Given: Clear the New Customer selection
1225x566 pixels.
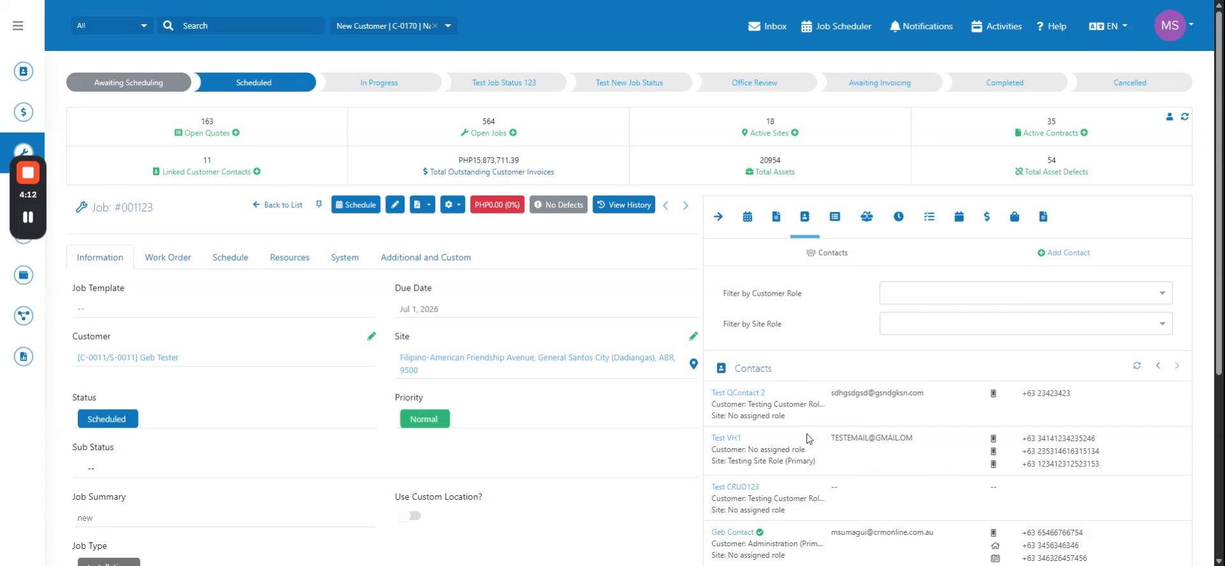Looking at the screenshot, I should point(434,25).
